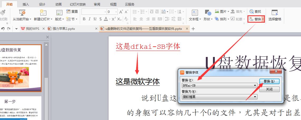The height and width of the screenshot is (120, 301).
Task: Toggle italic formatting
Action: click(89, 19)
